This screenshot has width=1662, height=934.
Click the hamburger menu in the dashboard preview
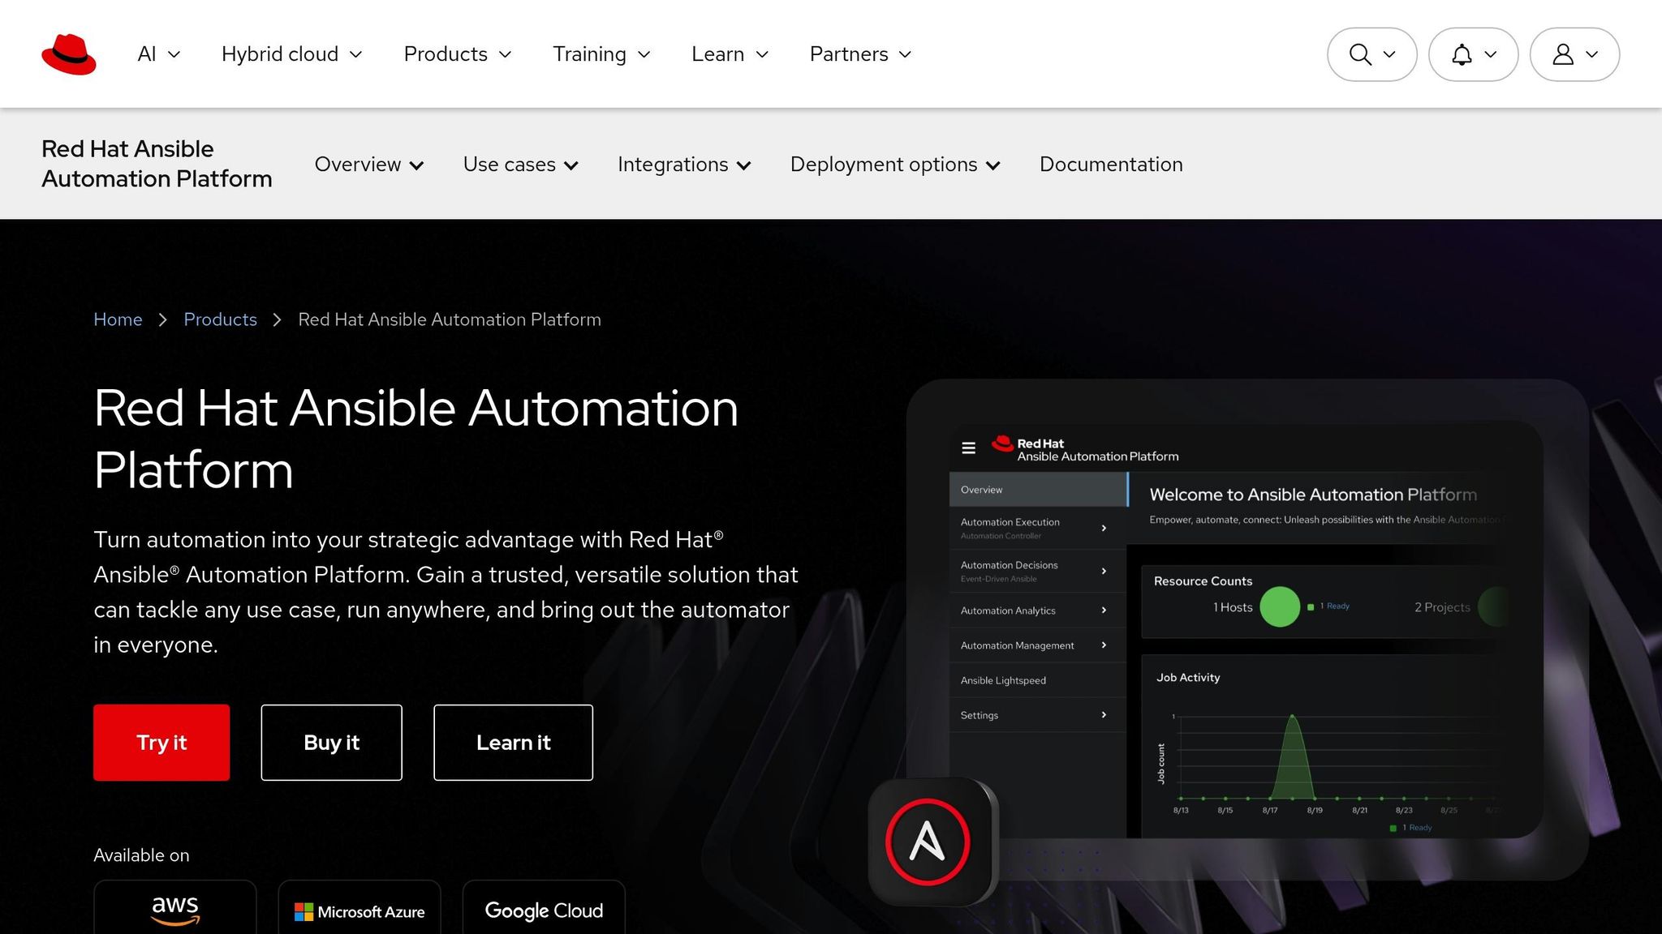click(x=968, y=448)
